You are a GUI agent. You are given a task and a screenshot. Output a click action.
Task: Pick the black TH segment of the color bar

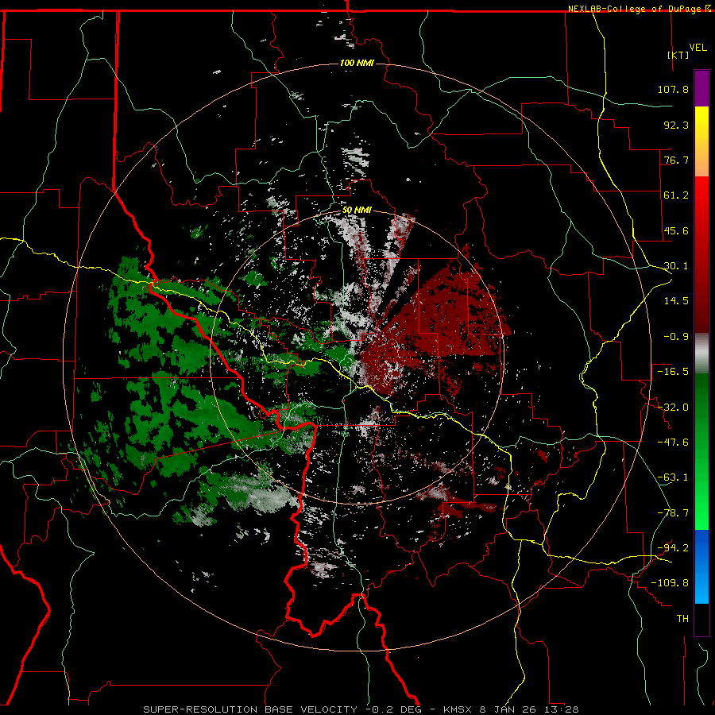701,619
